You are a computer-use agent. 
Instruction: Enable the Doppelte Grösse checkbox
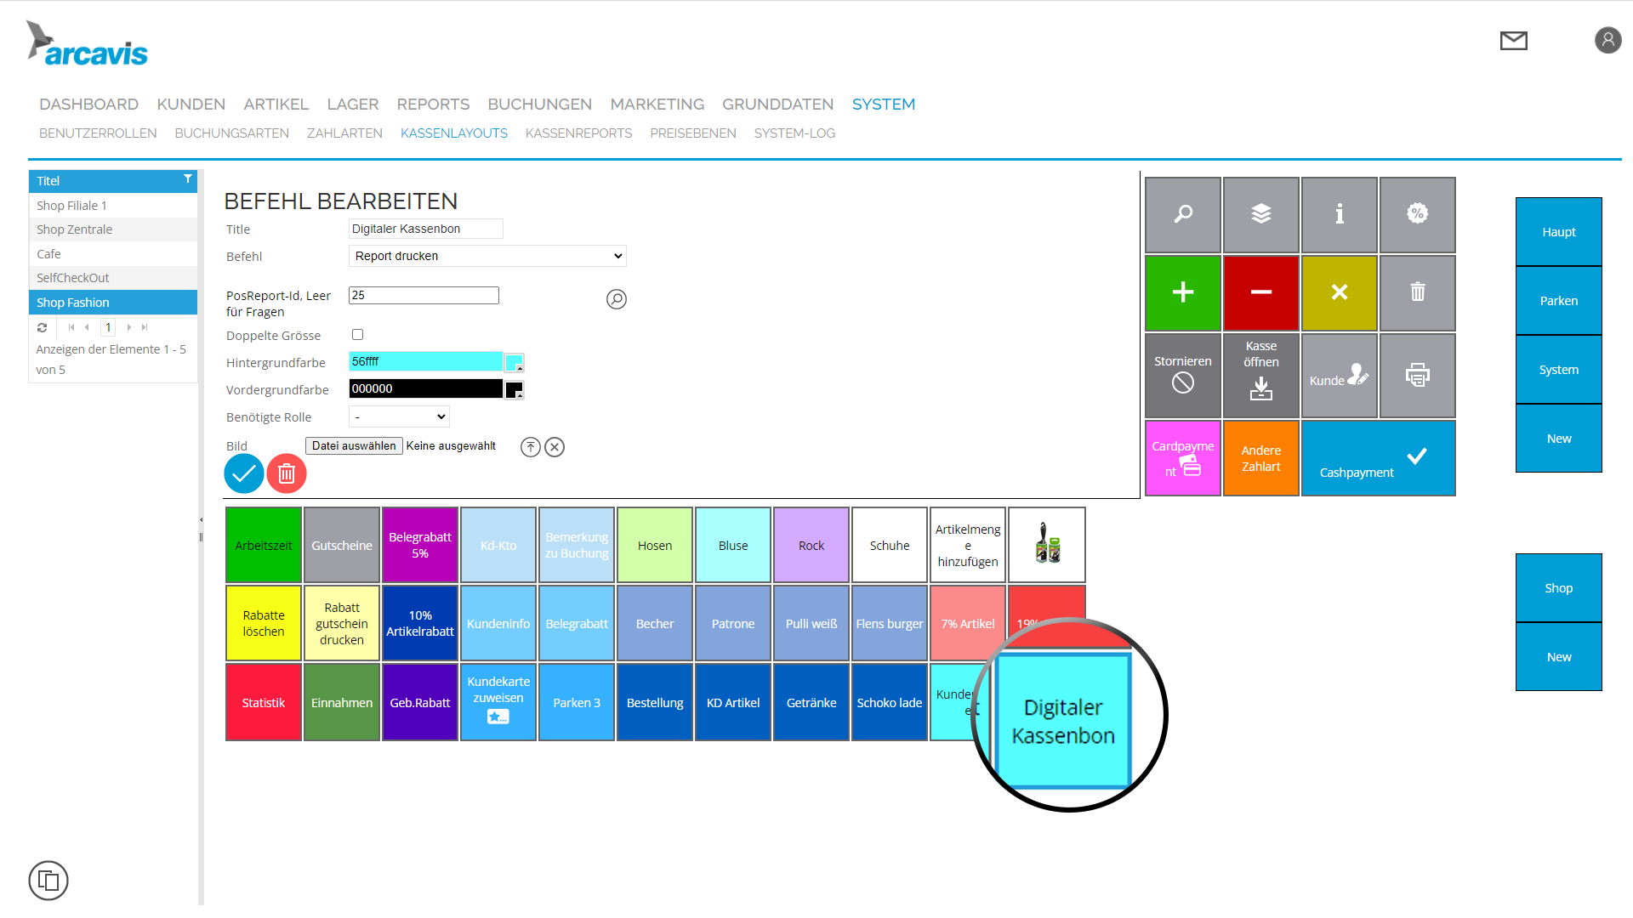pos(357,334)
